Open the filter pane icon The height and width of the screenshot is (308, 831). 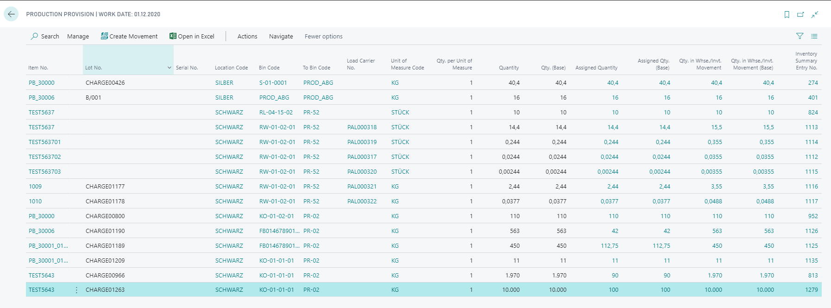tap(800, 36)
